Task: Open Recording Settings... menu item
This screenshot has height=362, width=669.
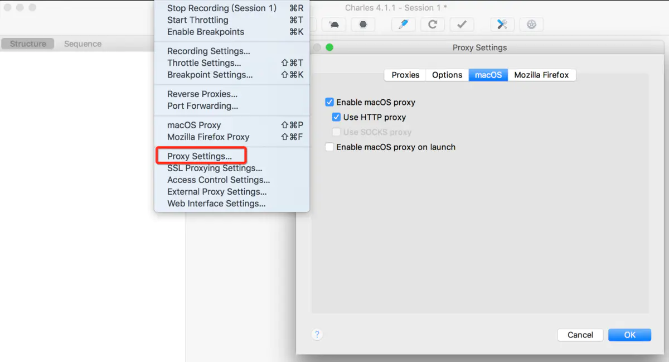Action: (x=232, y=51)
